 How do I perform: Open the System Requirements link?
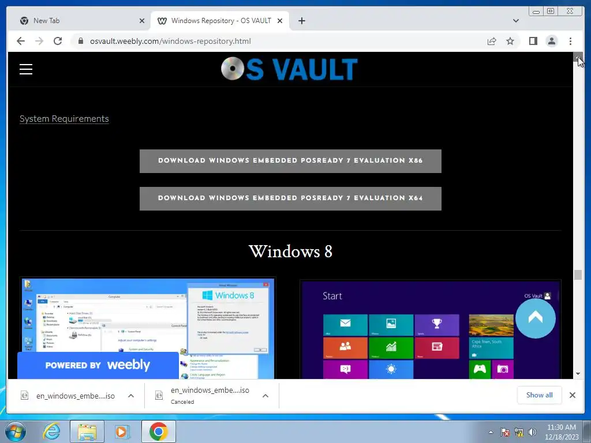click(64, 119)
